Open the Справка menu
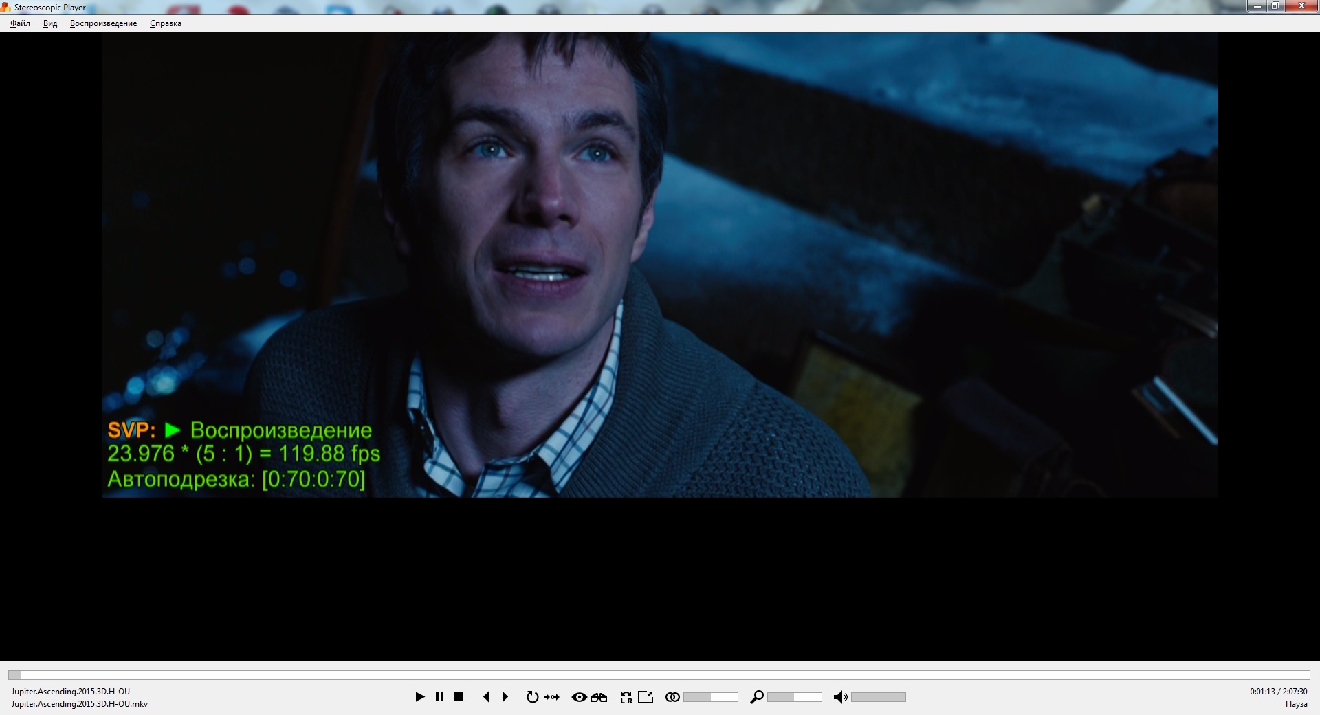This screenshot has height=715, width=1320. click(165, 23)
